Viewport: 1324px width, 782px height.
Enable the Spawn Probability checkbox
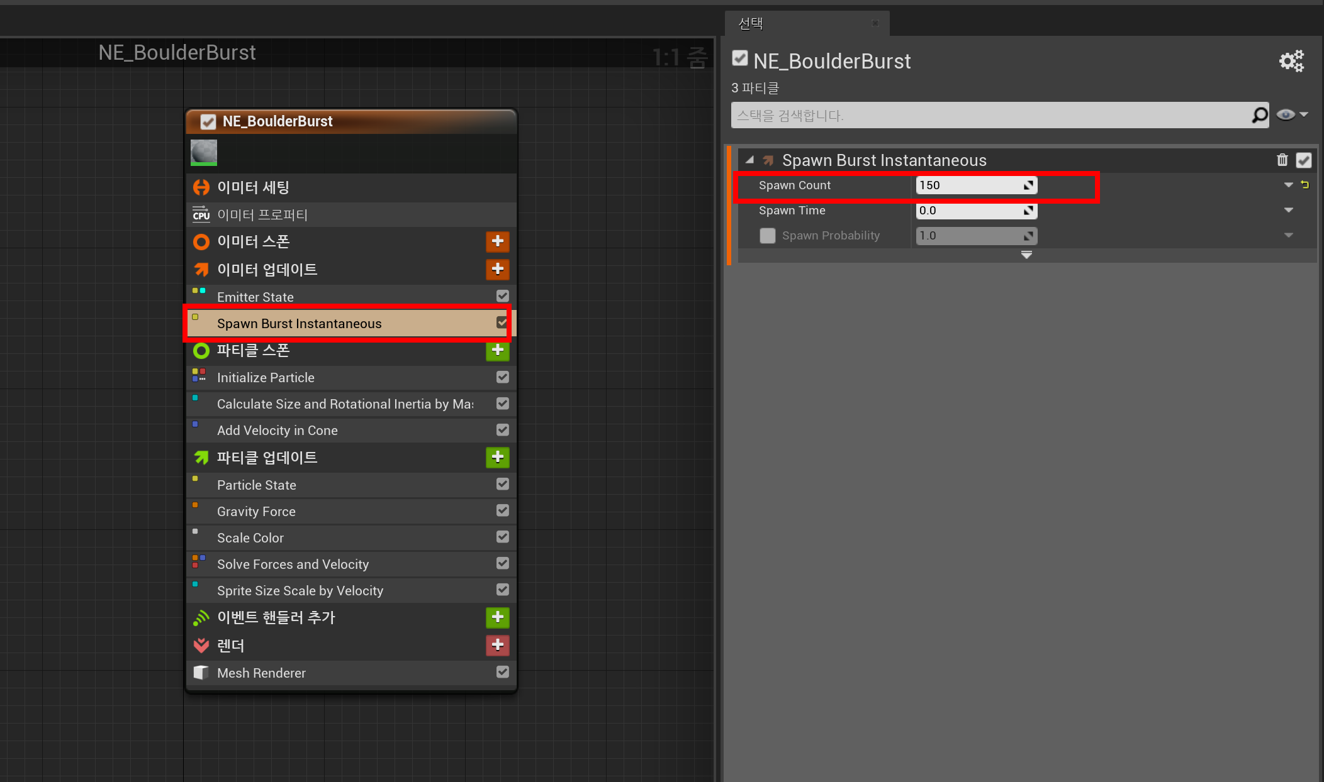point(767,236)
